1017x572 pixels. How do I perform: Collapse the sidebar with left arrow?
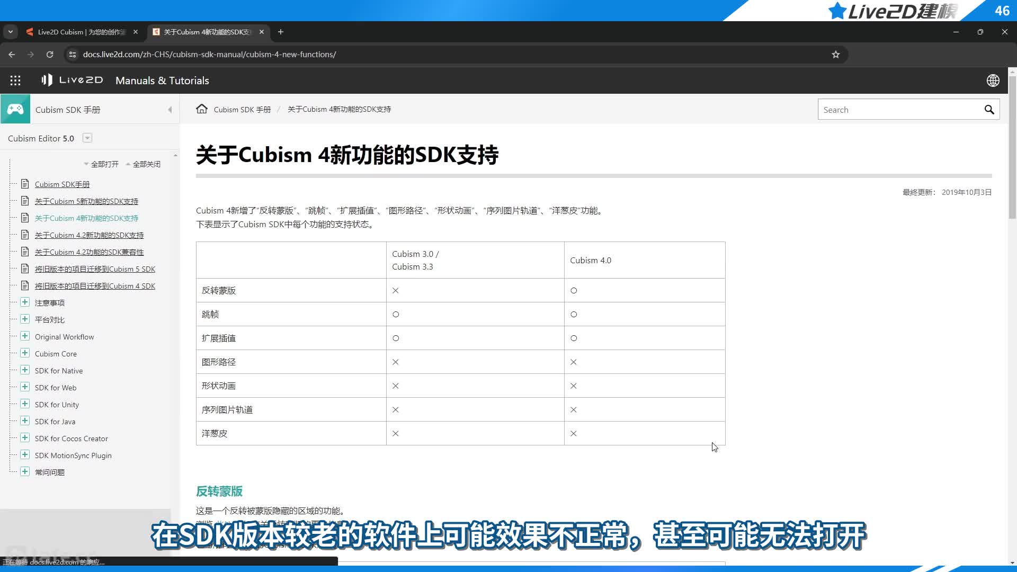pyautogui.click(x=170, y=110)
